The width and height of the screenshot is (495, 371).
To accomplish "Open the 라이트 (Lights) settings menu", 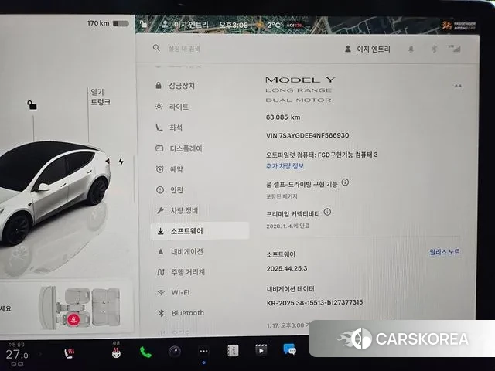I will (172, 107).
